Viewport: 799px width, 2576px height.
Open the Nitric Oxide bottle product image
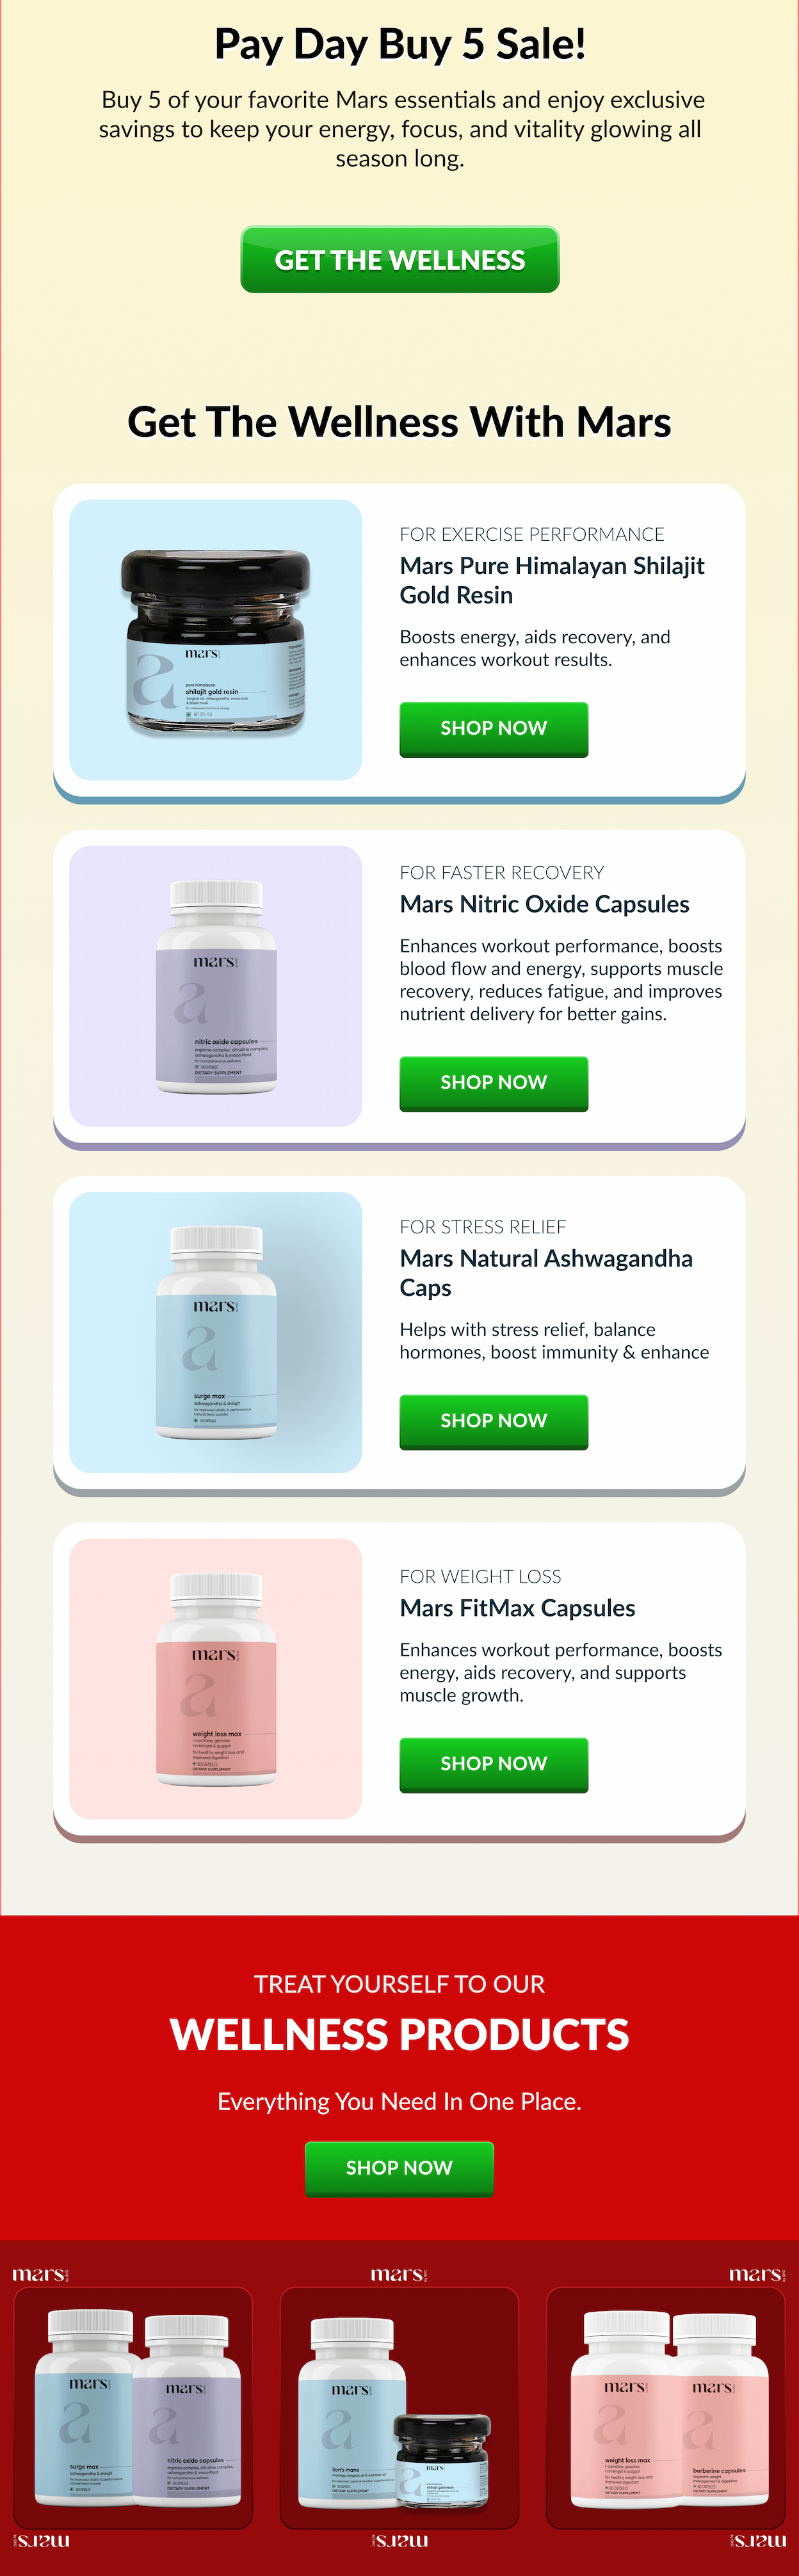coord(216,986)
